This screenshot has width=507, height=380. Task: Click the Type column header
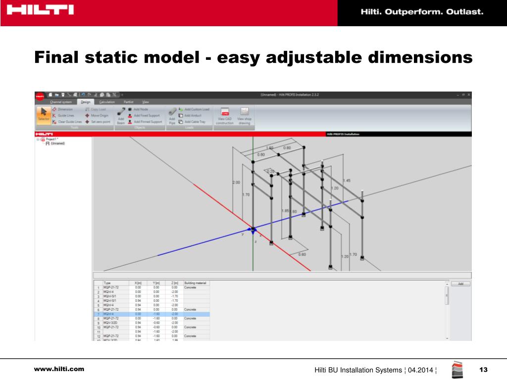(x=116, y=283)
